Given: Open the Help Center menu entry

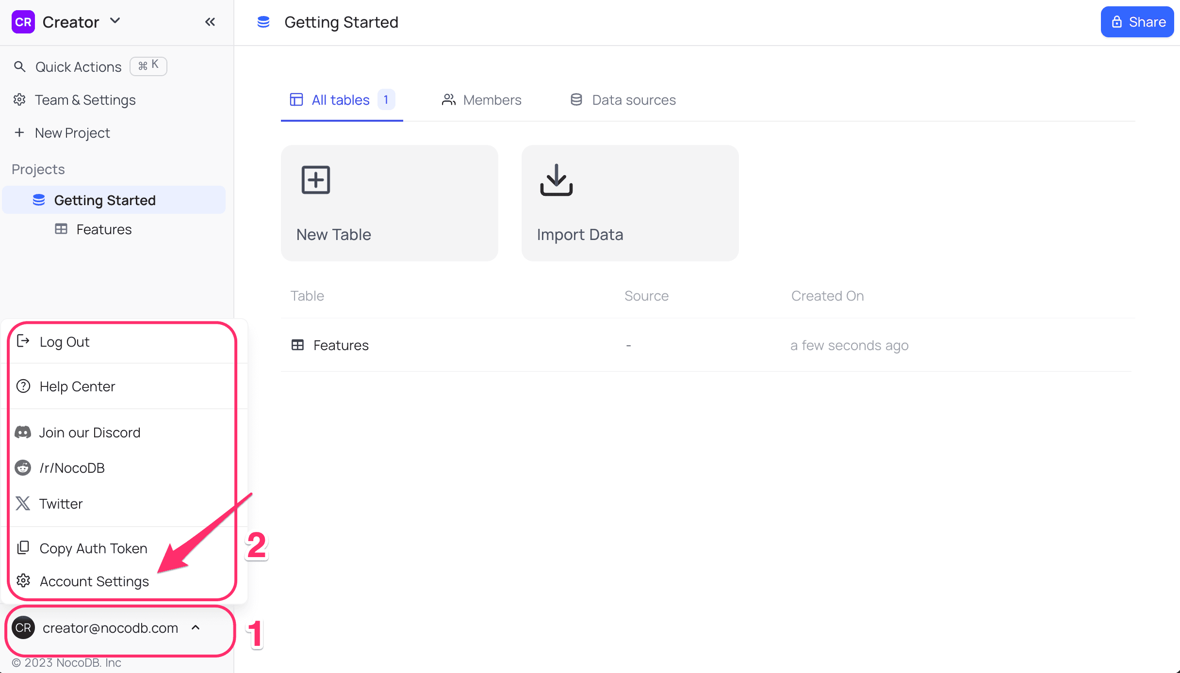Looking at the screenshot, I should [77, 386].
